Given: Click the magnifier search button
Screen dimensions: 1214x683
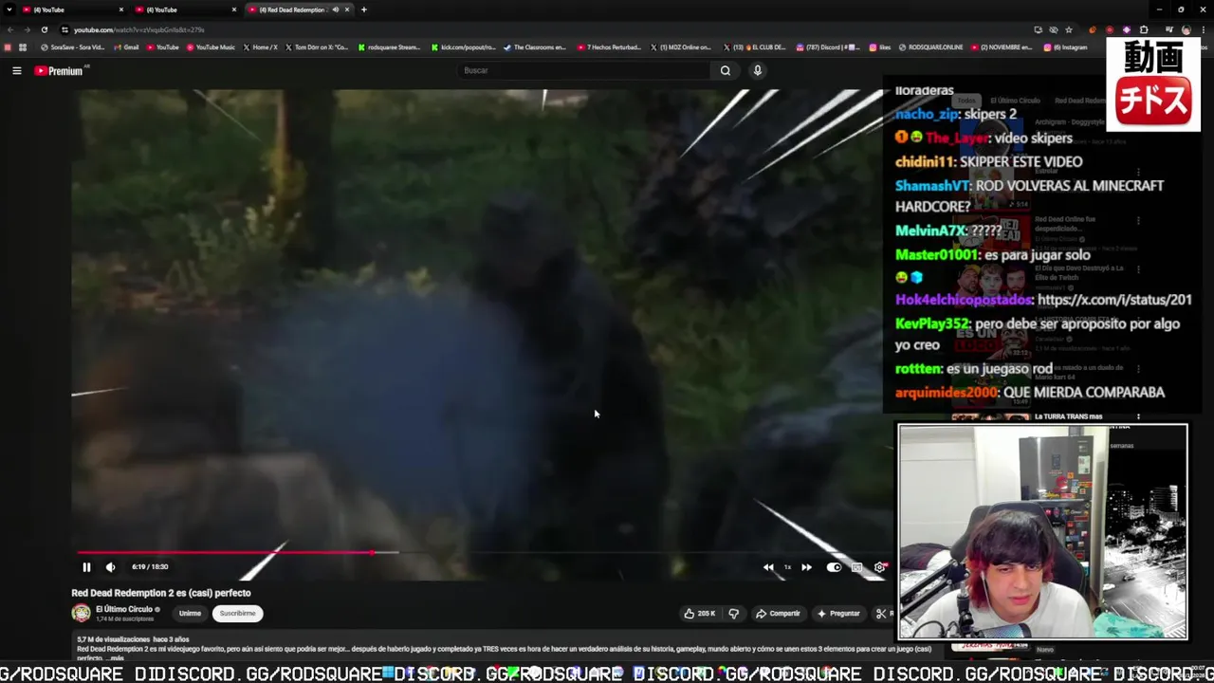Looking at the screenshot, I should 726,70.
